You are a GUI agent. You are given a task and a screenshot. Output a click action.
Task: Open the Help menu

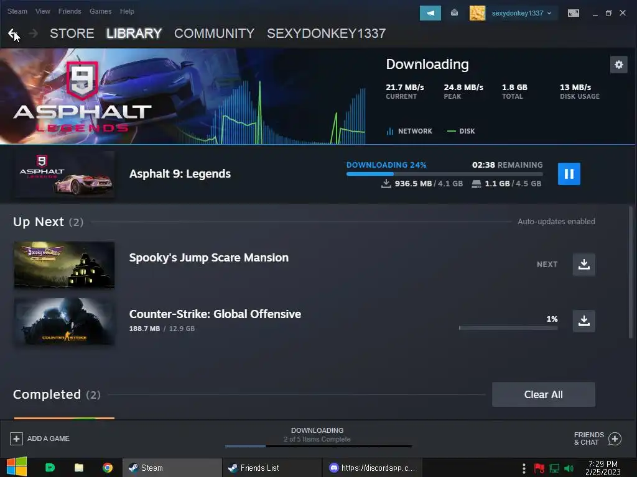(x=127, y=11)
